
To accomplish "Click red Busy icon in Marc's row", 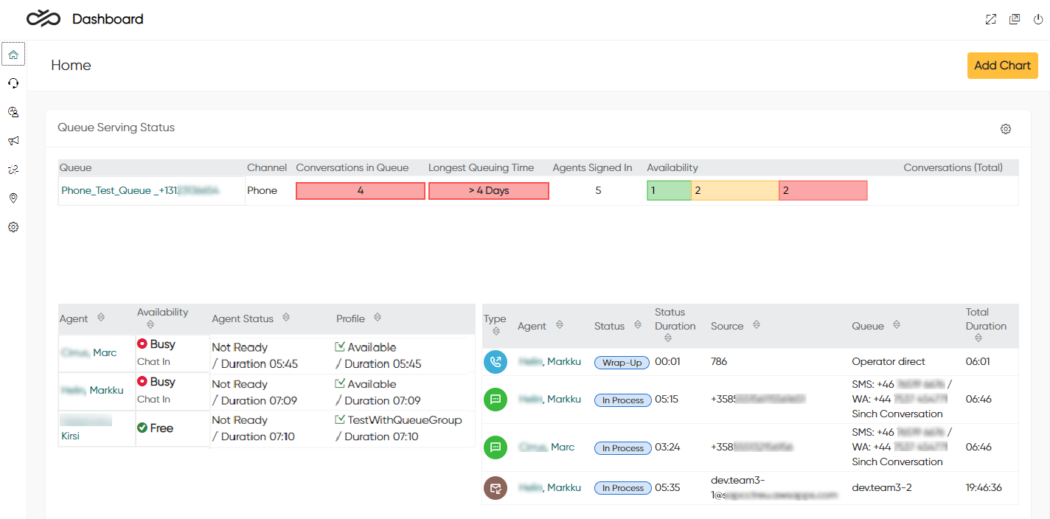I will pos(142,344).
